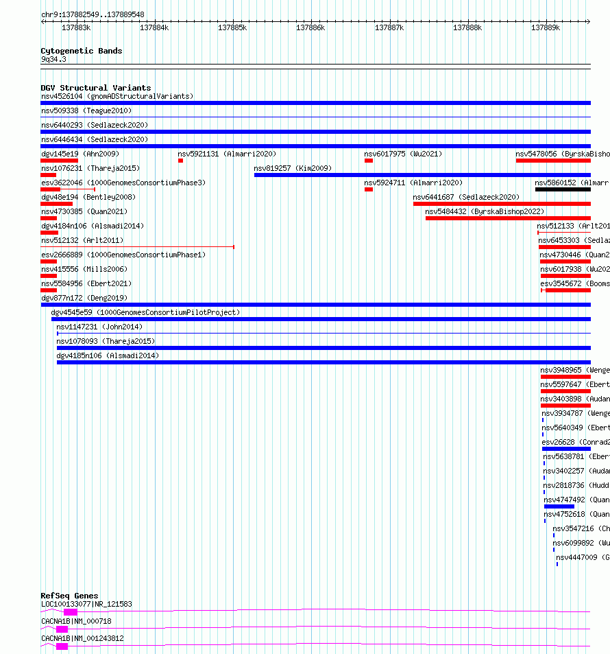Click the nsv3403898 variant label
This screenshot has width=610, height=654.
point(575,399)
